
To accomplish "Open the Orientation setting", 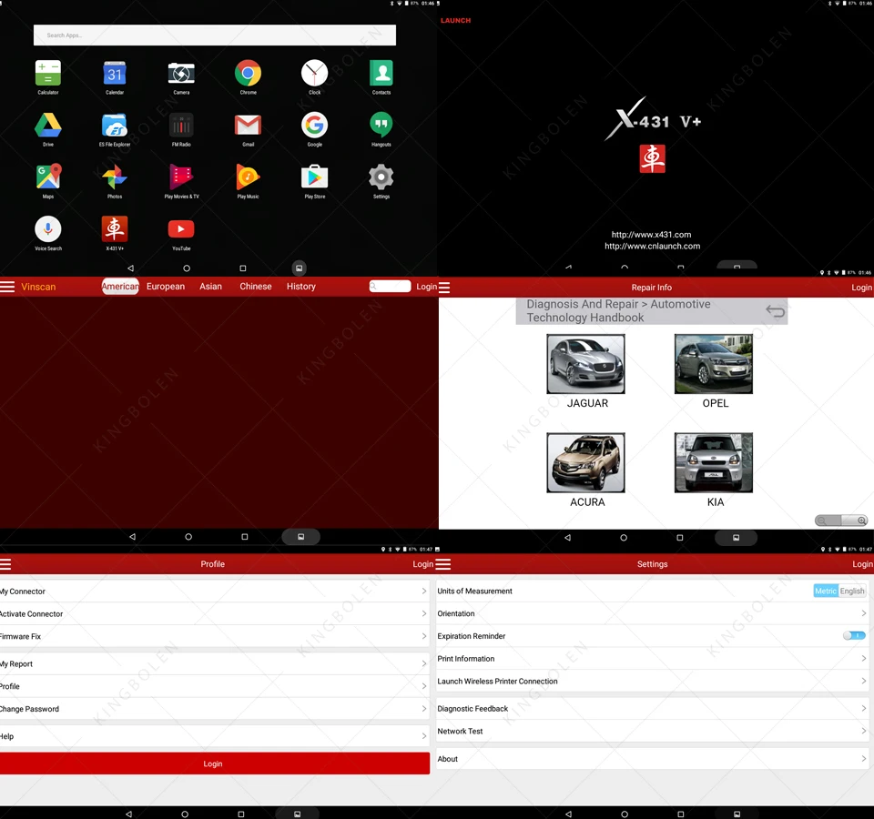I will point(653,613).
